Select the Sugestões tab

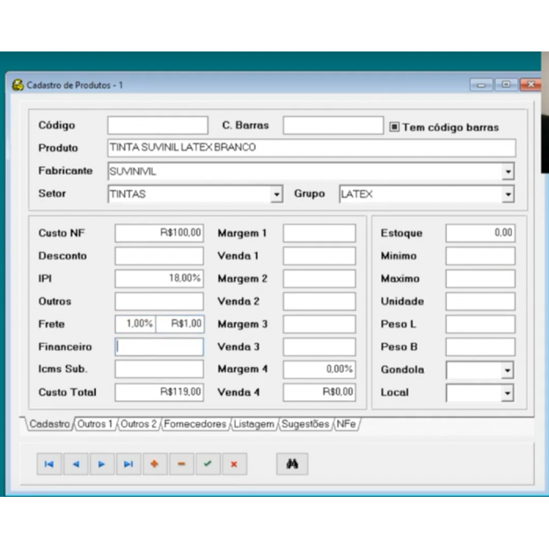(x=305, y=424)
